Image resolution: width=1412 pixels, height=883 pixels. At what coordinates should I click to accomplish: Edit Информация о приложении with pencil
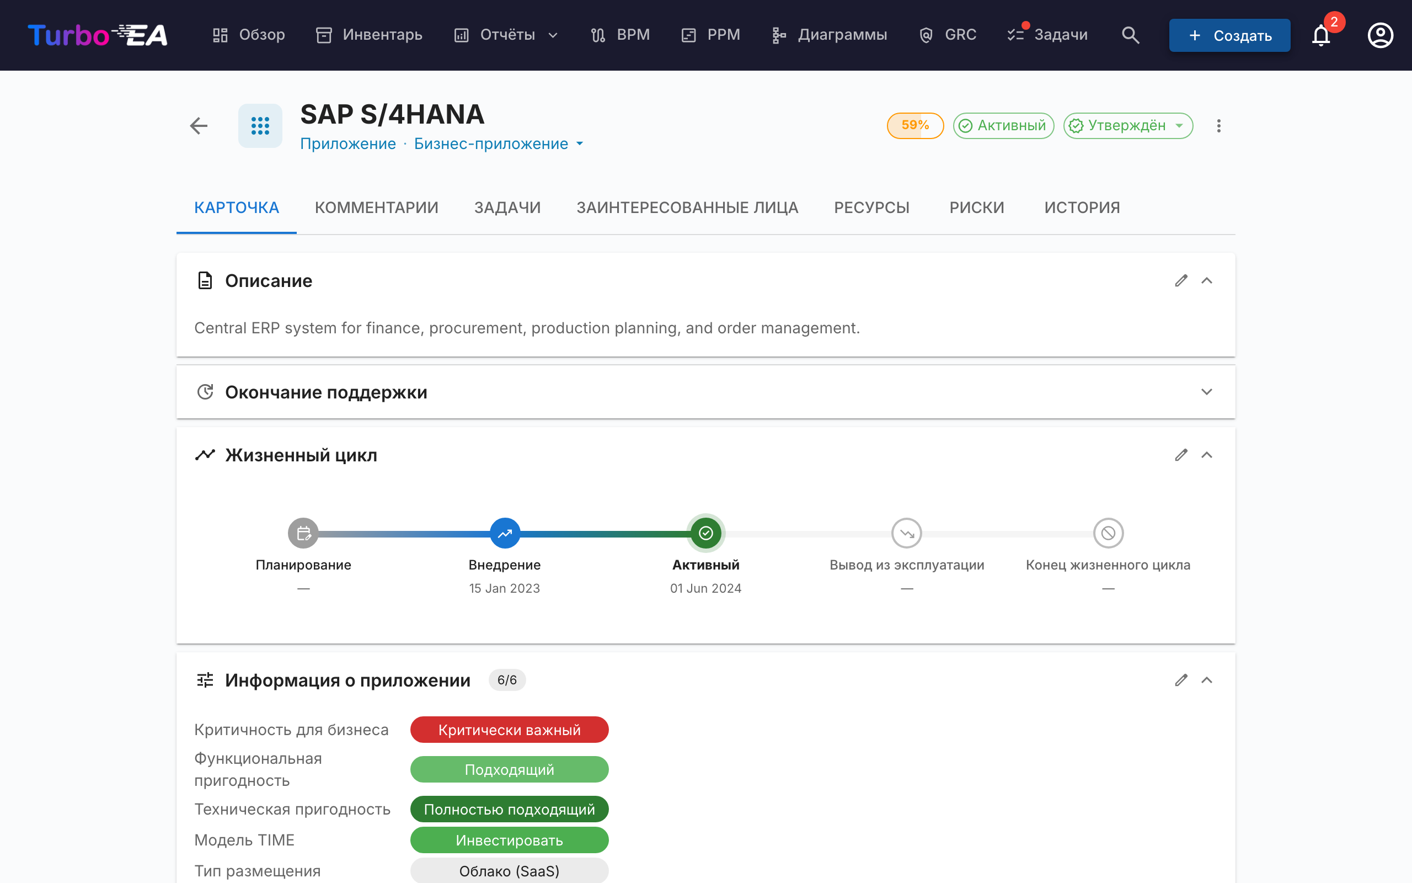tap(1181, 680)
